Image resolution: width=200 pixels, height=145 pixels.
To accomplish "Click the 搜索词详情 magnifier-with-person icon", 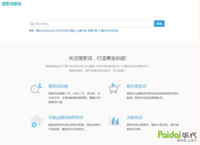I will click(36, 88).
